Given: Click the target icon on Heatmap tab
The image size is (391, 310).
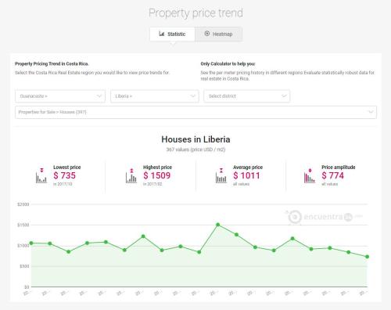Looking at the screenshot, I should pos(207,34).
